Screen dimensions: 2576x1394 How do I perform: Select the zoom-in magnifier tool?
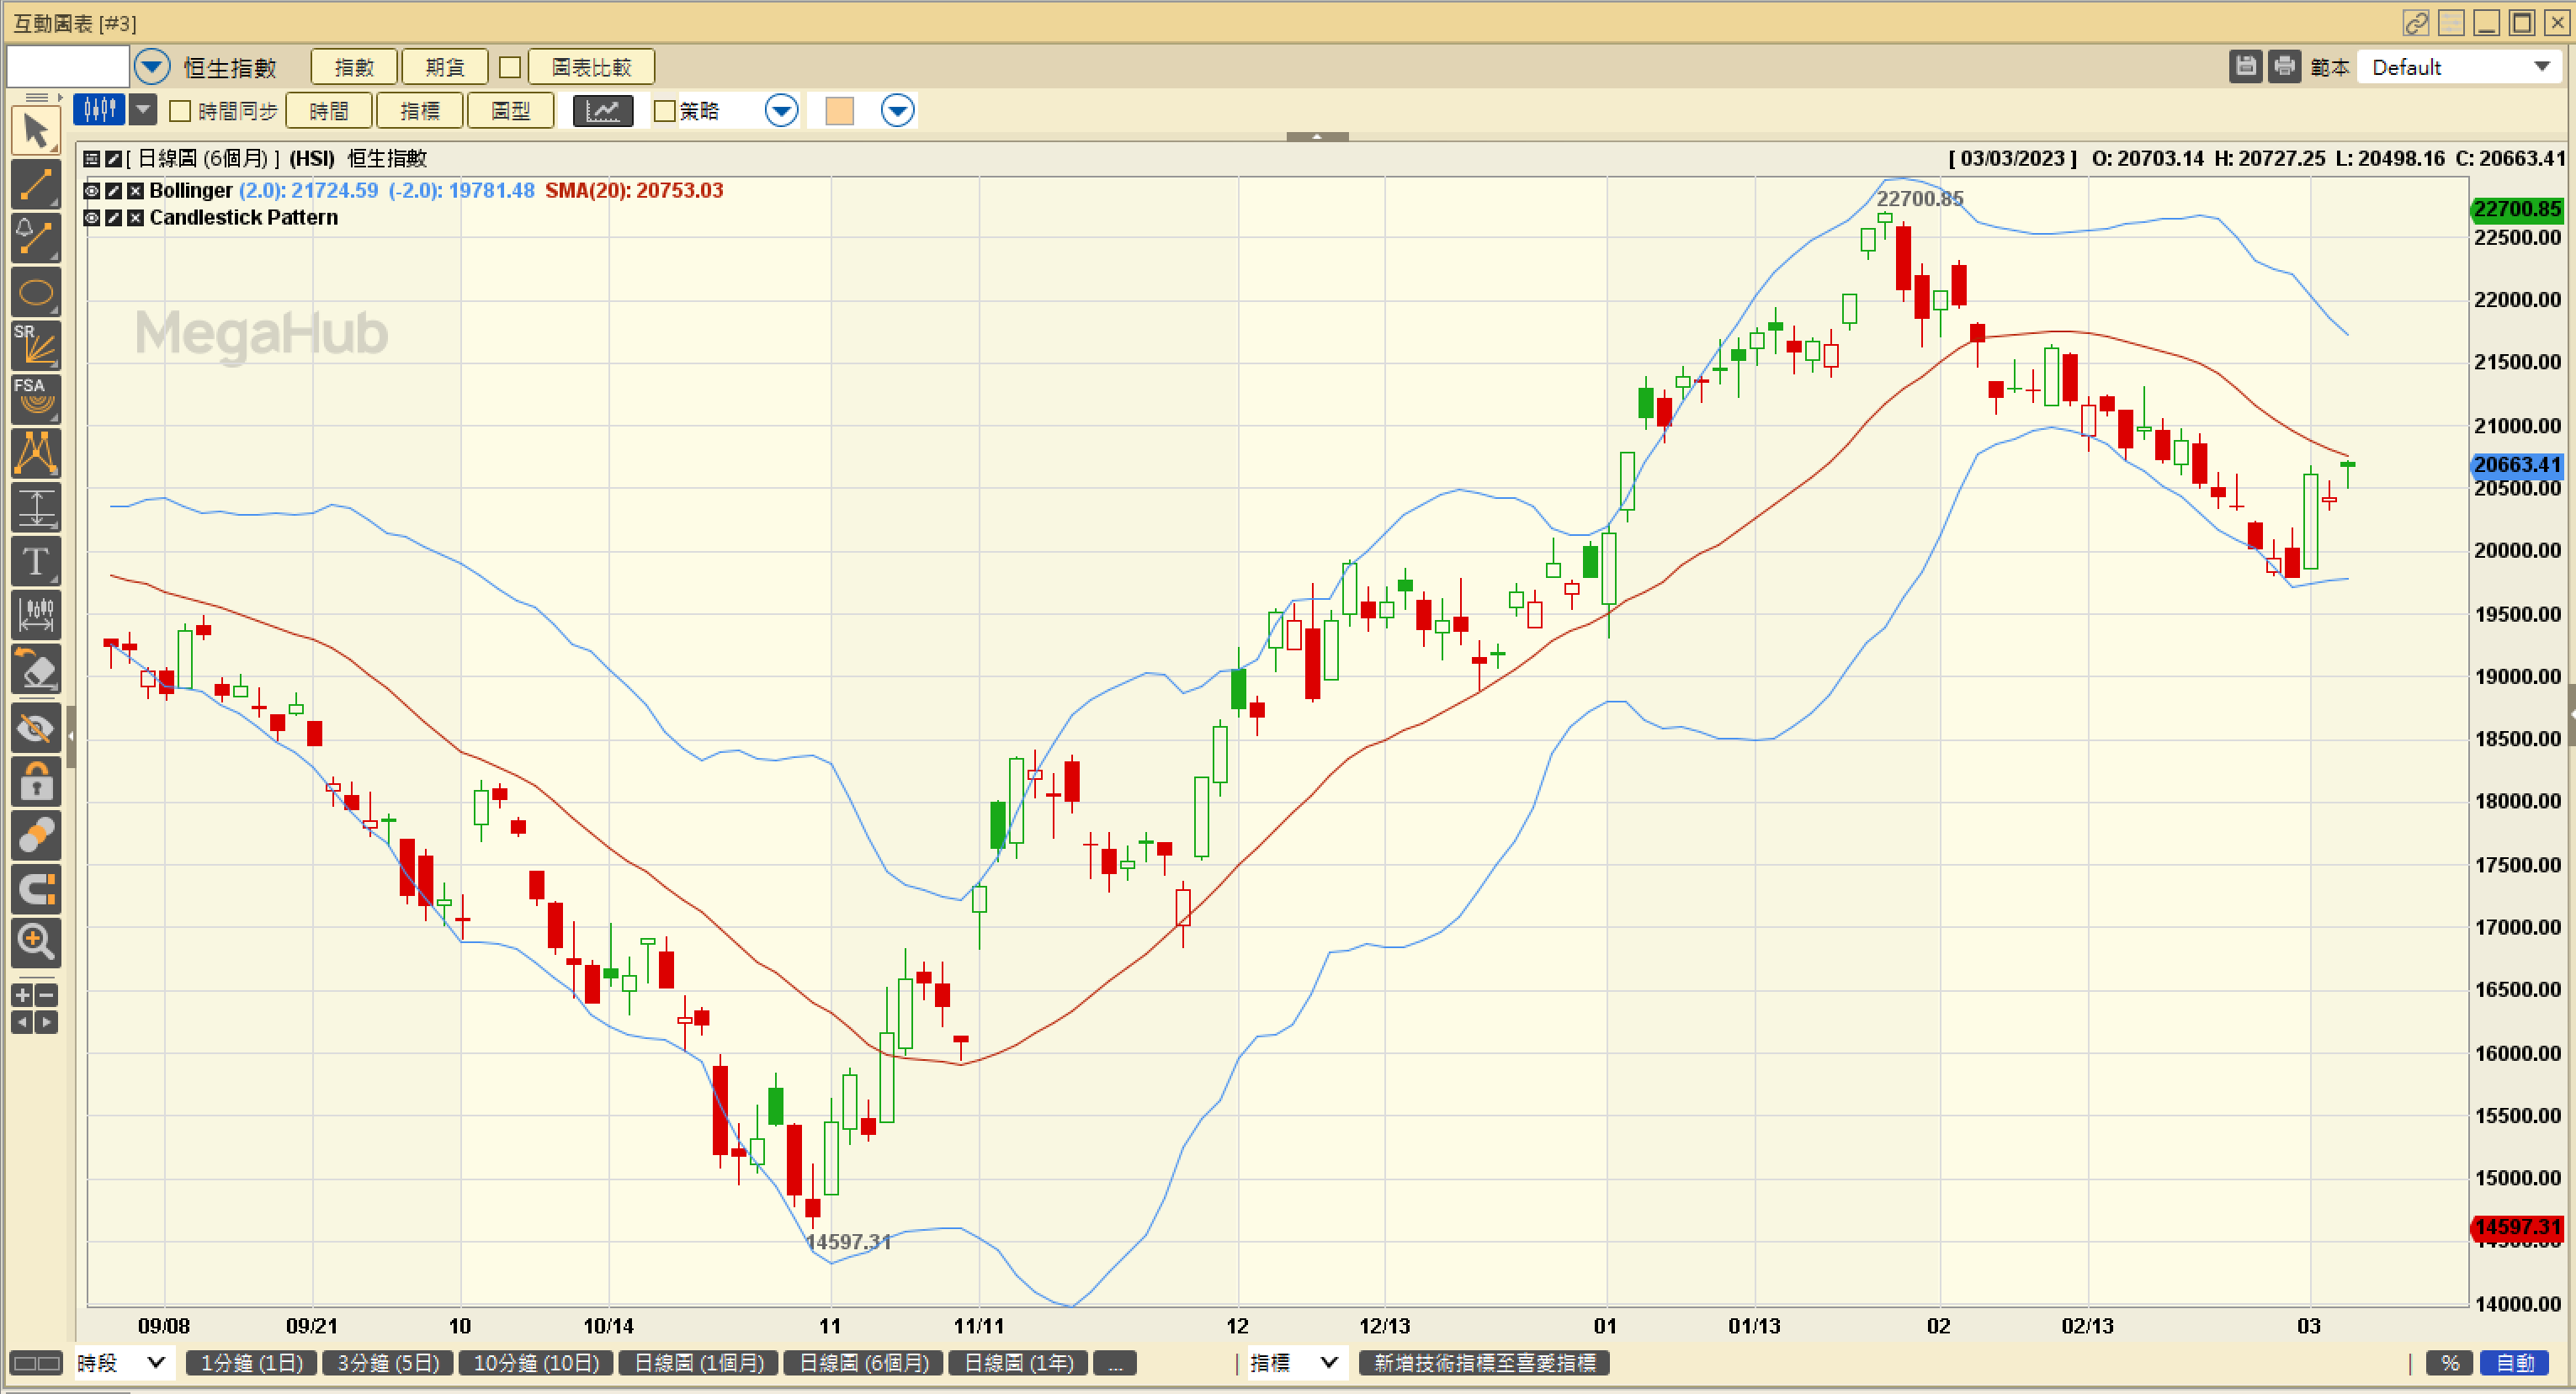pos(36,941)
